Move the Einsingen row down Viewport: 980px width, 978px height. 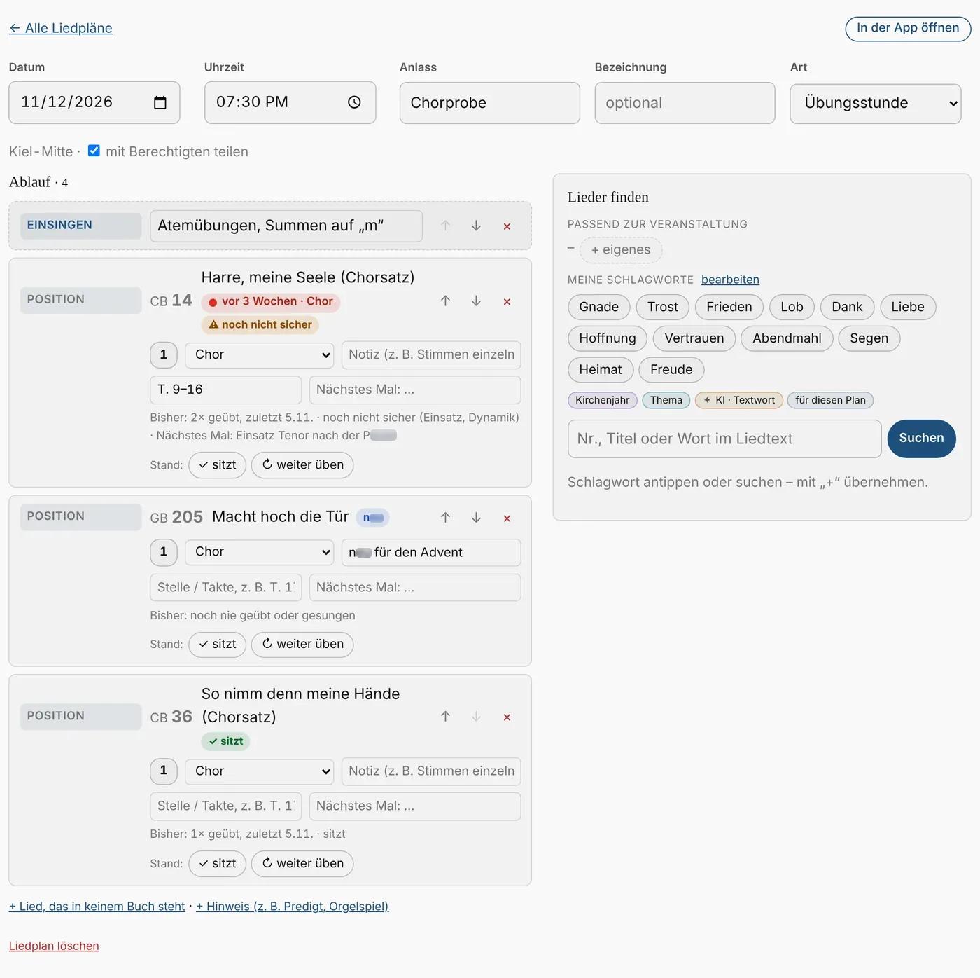(x=476, y=226)
